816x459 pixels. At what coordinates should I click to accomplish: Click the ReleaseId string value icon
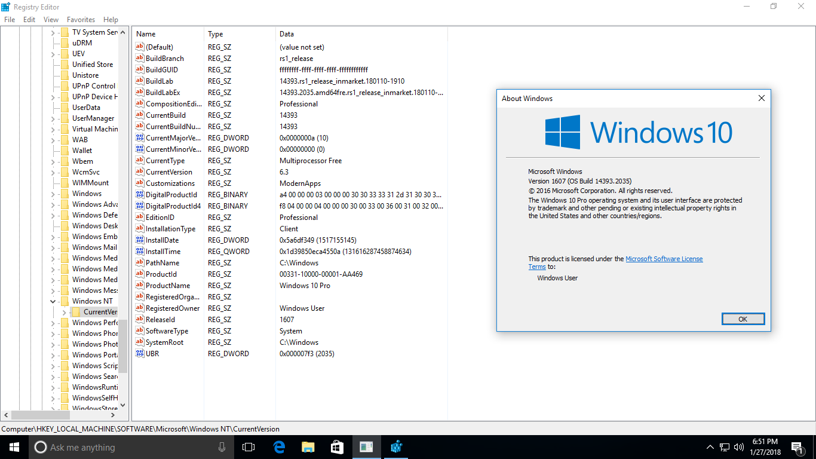pyautogui.click(x=140, y=320)
